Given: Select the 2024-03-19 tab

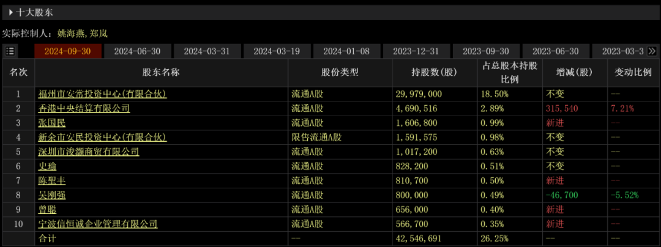Looking at the screenshot, I should [277, 51].
